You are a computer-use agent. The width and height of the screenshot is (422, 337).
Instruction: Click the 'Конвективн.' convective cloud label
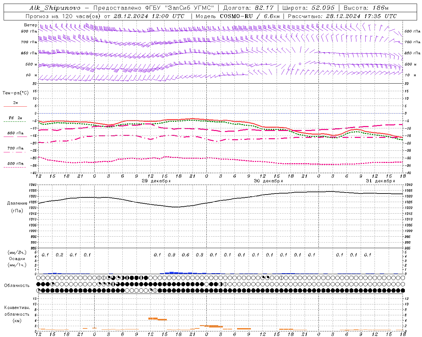[17, 308]
